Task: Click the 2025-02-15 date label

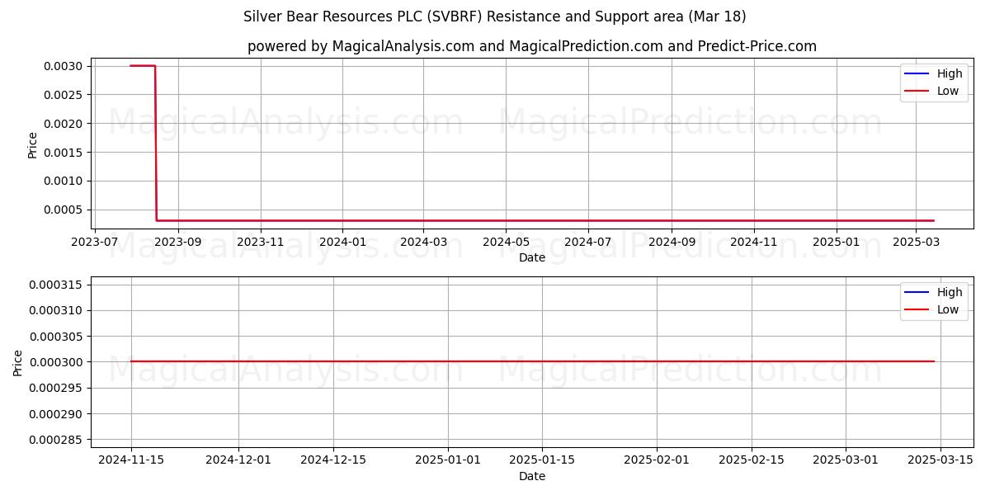Action: pyautogui.click(x=751, y=460)
